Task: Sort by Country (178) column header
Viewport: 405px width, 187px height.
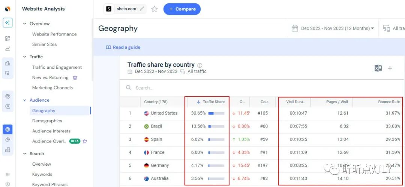Action: pos(156,102)
